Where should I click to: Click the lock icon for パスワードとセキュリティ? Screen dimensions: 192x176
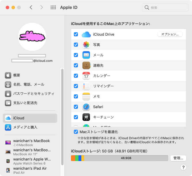[8, 94]
